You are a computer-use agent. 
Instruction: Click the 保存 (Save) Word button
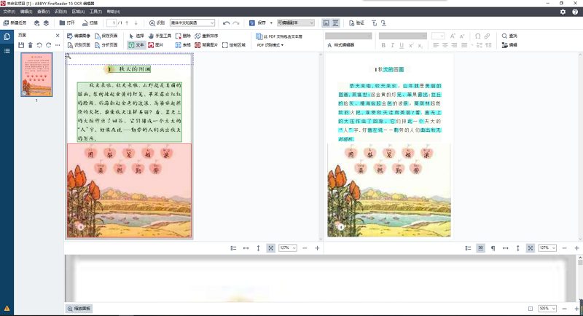point(258,23)
